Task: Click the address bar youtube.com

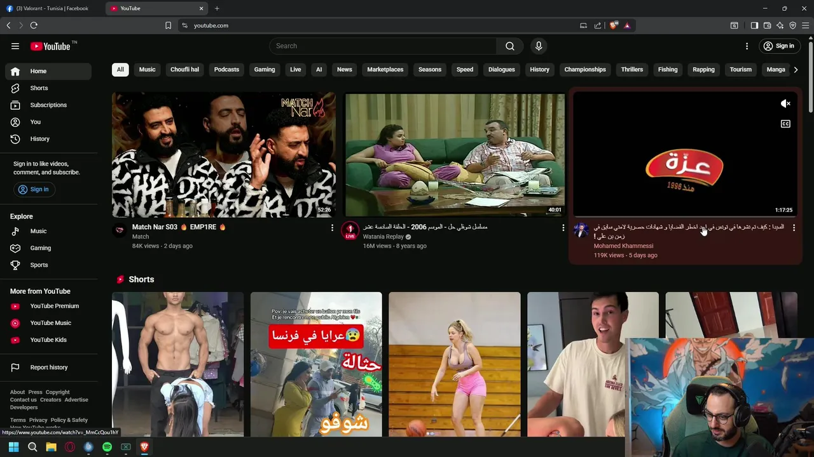Action: [x=211, y=25]
